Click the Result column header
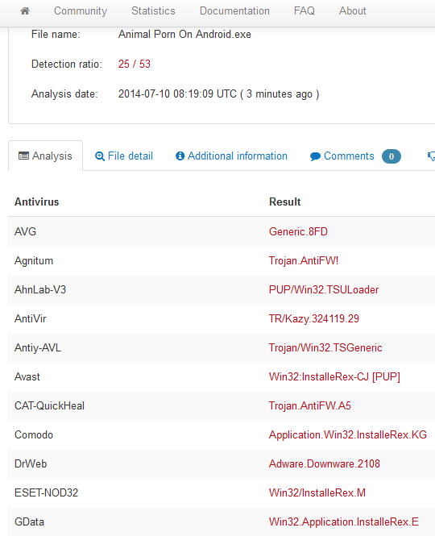 (x=285, y=202)
